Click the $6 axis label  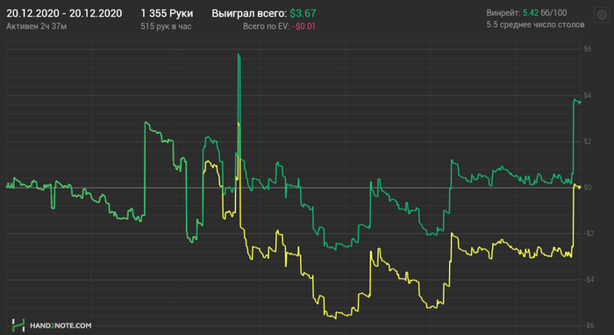pos(588,49)
